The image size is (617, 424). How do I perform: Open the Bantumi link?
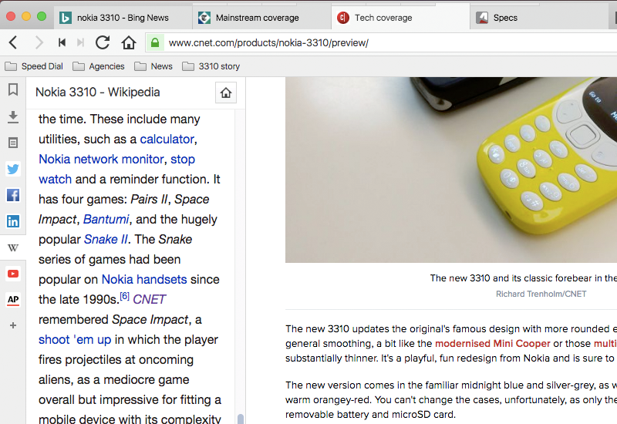point(106,220)
